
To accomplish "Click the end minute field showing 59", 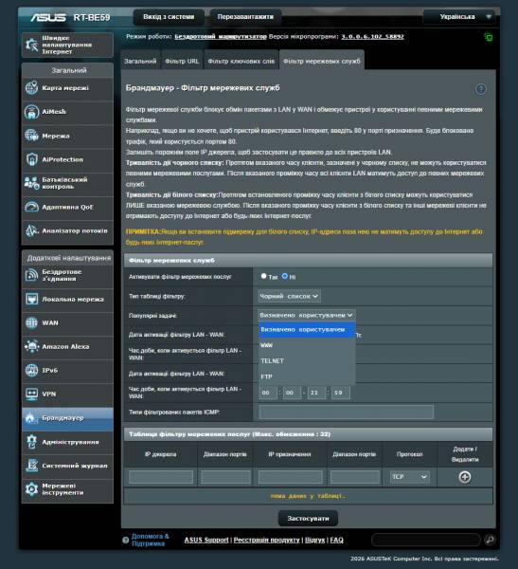I will [x=340, y=393].
